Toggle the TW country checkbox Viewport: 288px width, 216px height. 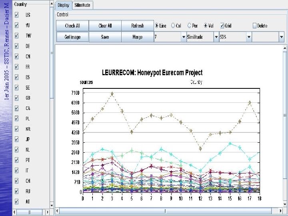click(16, 36)
